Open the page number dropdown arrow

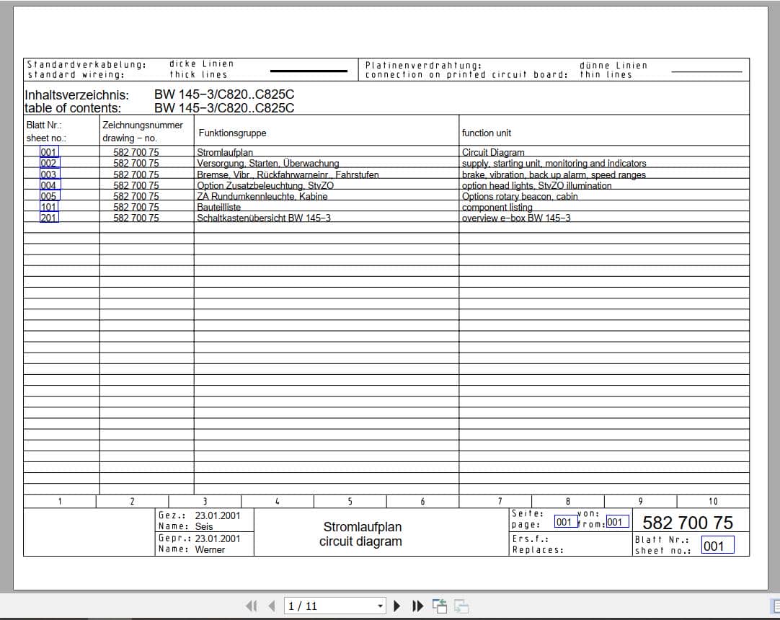point(380,606)
